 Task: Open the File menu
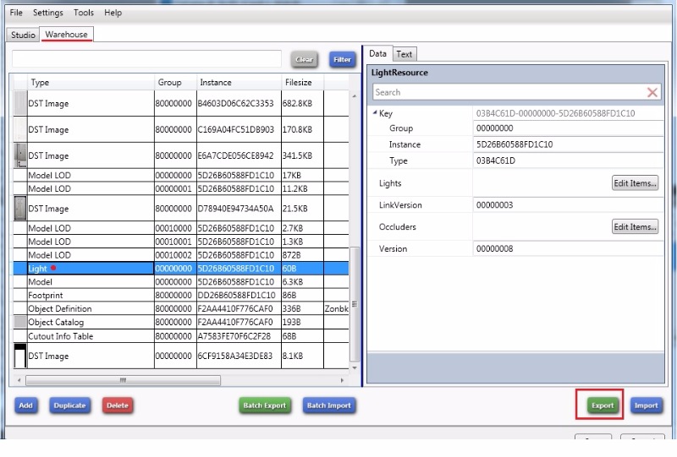tap(16, 14)
